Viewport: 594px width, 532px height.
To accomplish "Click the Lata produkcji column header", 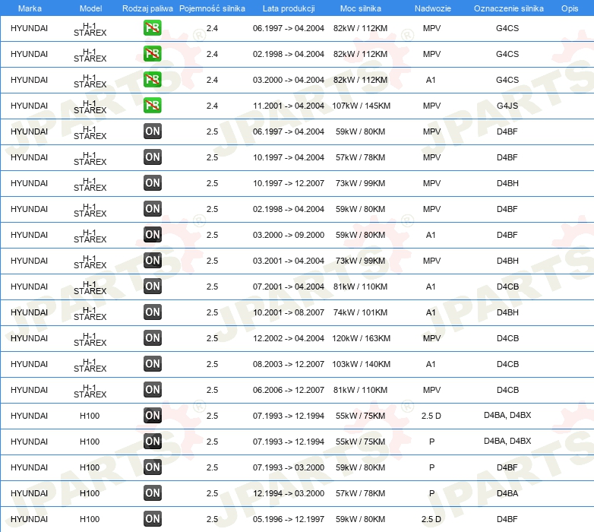I will [x=289, y=8].
